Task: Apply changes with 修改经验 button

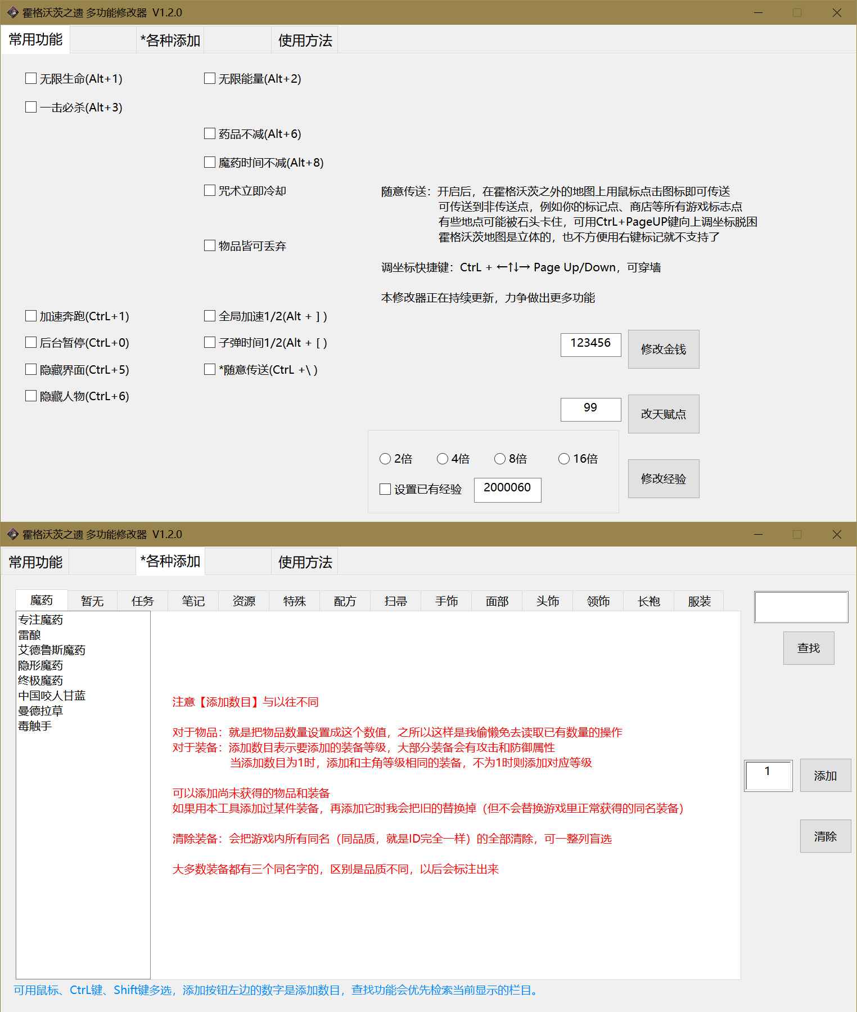Action: pyautogui.click(x=663, y=479)
